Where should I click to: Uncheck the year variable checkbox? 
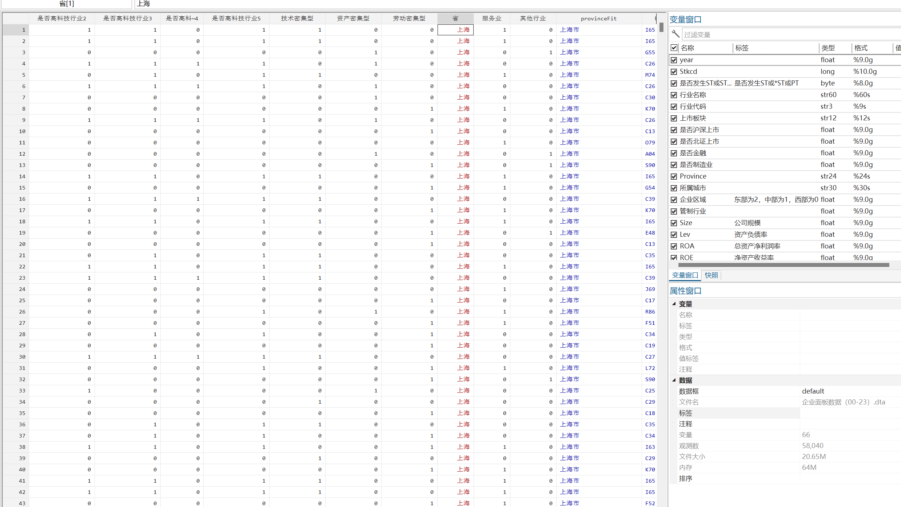(674, 60)
